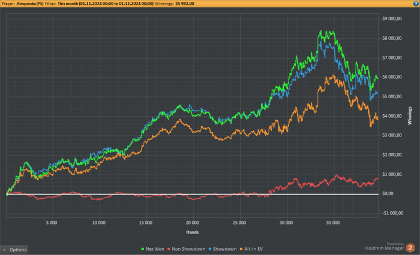The height and width of the screenshot is (255, 420).
Task: Click the -$1 000,00 axis label
Action: (392, 212)
